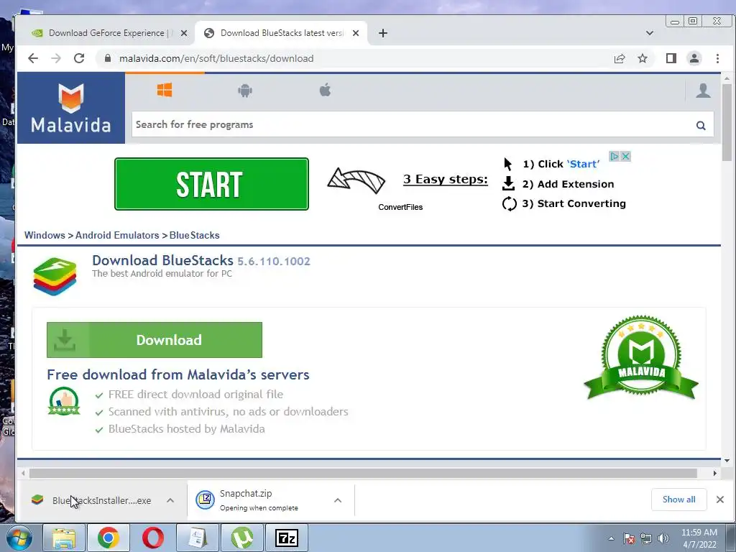Expand Snapchat.zip download options chevron
Screen dimensions: 736x552
tap(338, 500)
